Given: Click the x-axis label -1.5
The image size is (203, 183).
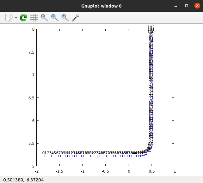Looking at the screenshot, I should (x=59, y=171).
